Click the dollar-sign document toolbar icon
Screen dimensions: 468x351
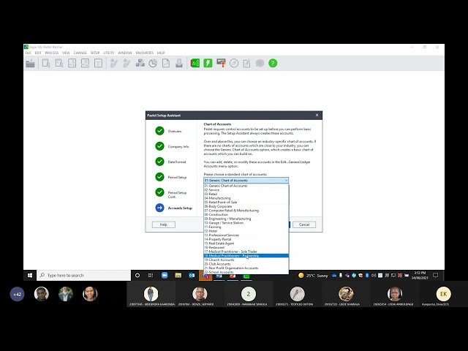[x=72, y=64]
